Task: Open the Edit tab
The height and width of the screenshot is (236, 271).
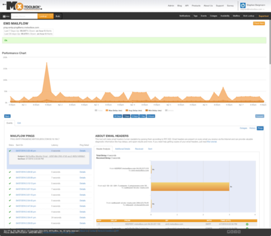Action: tap(19, 123)
